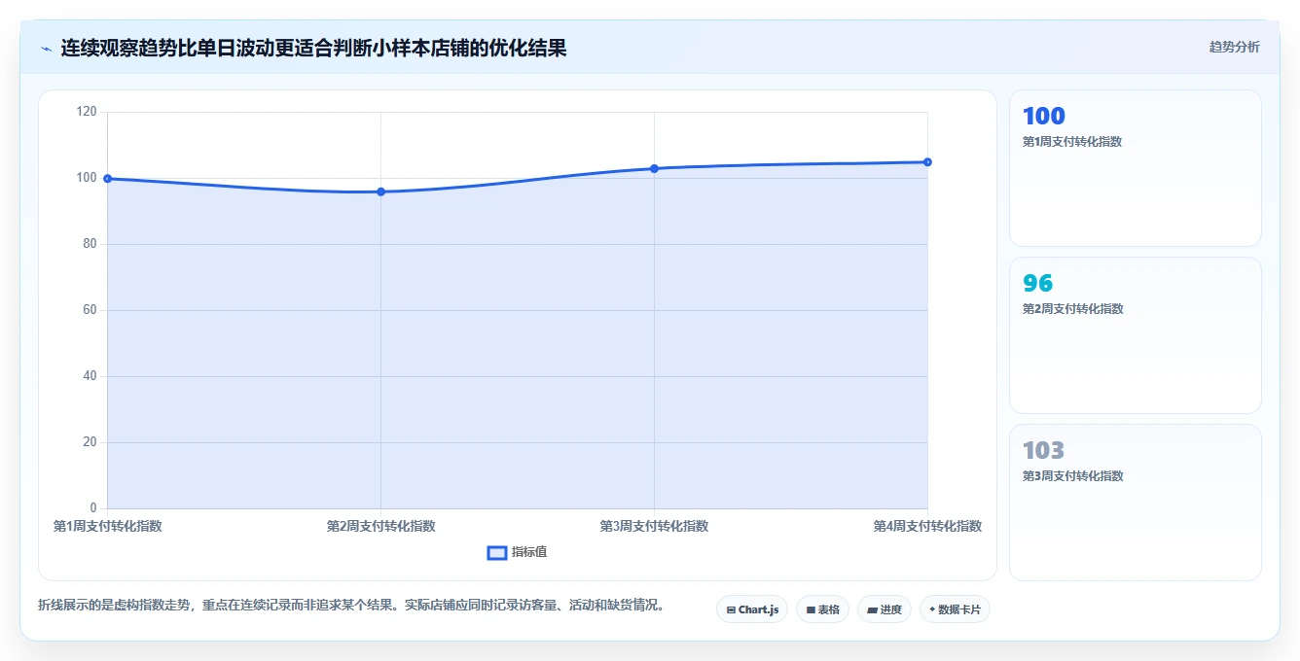Click the x-axis label 第2周支付转化指数

(x=380, y=526)
